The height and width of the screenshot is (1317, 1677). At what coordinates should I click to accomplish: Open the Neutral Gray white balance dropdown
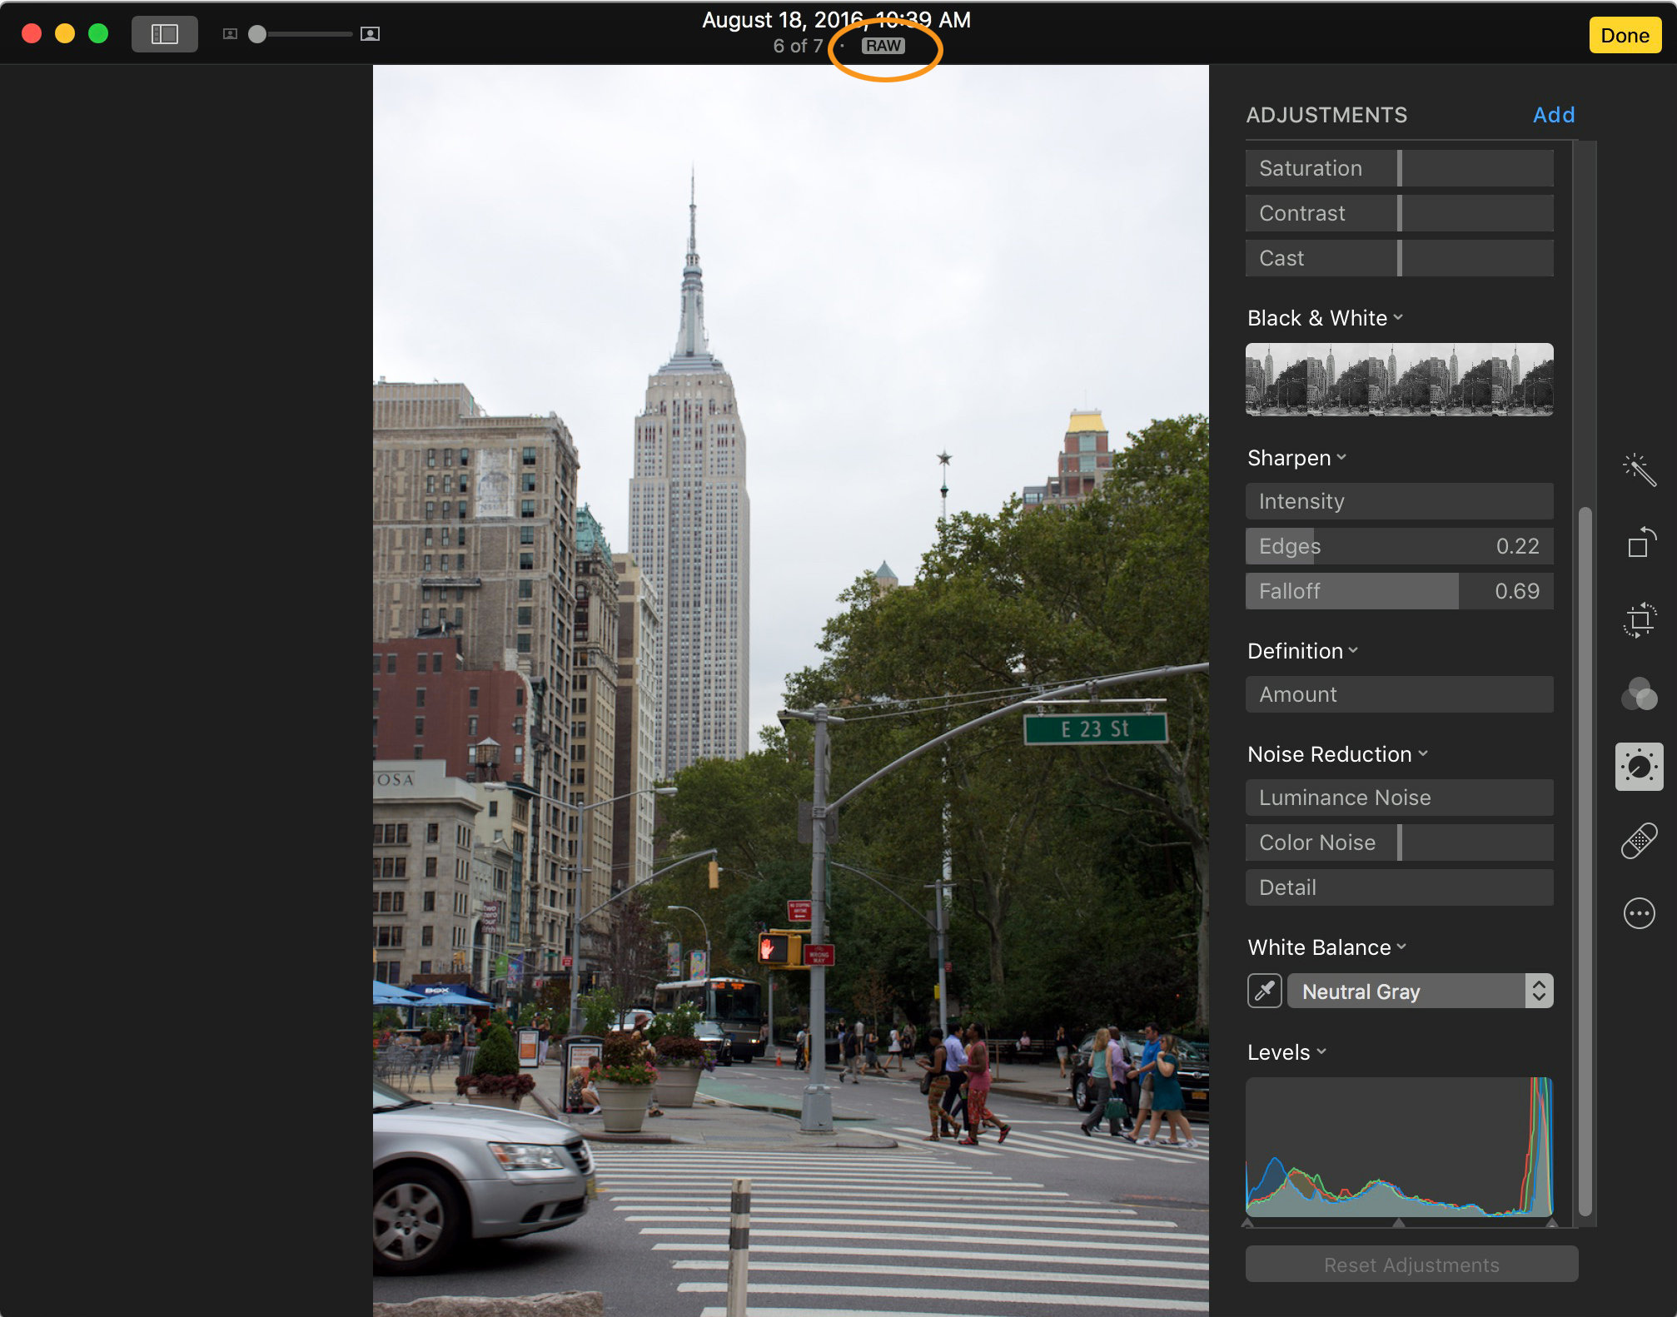click(1420, 991)
